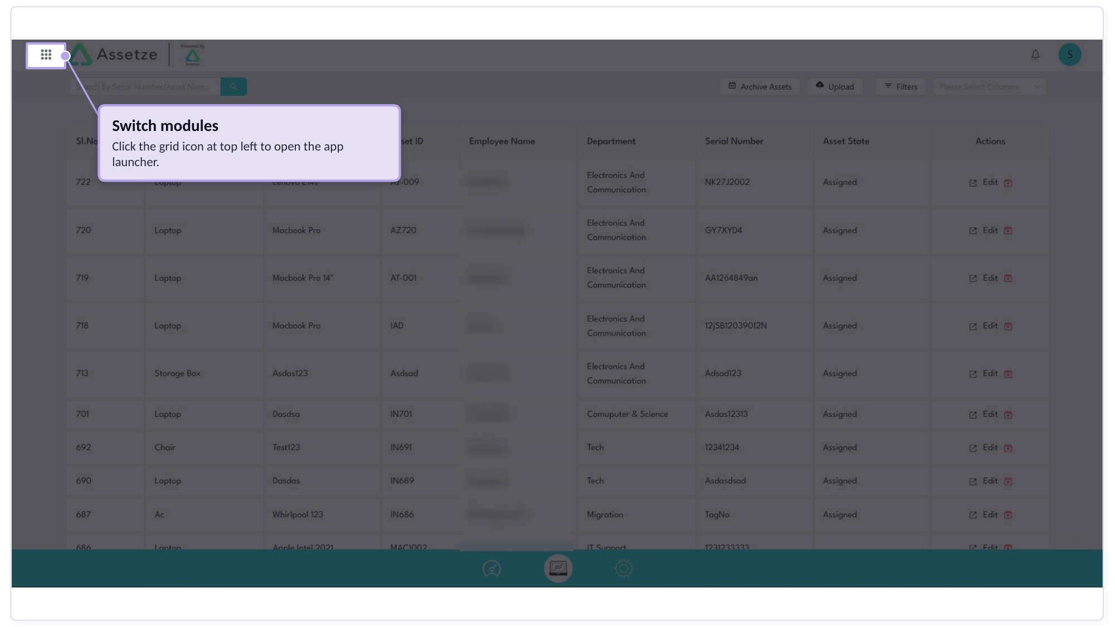Click Serial Number column header
The height and width of the screenshot is (627, 1115).
[x=734, y=141]
